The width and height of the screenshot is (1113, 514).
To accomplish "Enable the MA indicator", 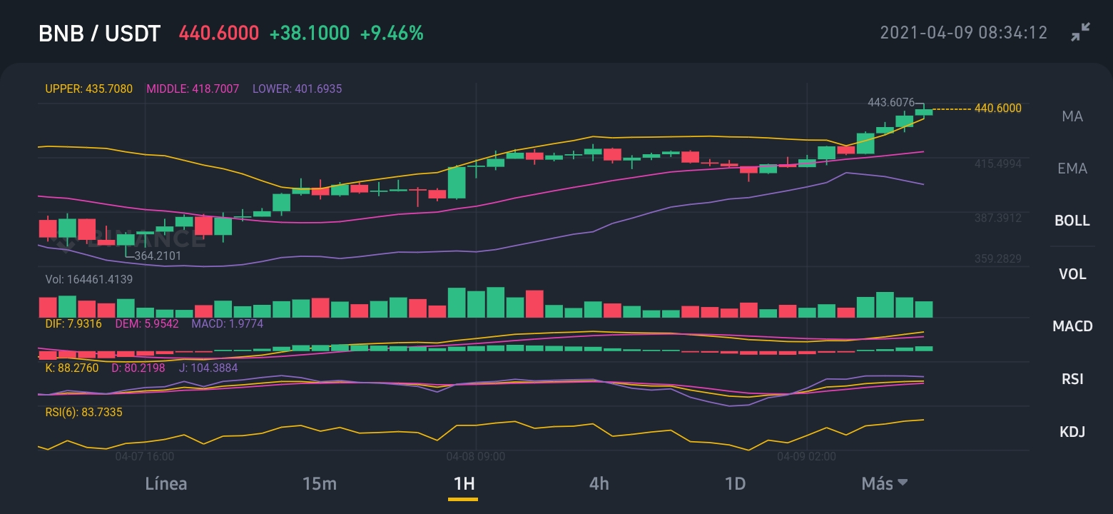I will pyautogui.click(x=1072, y=116).
